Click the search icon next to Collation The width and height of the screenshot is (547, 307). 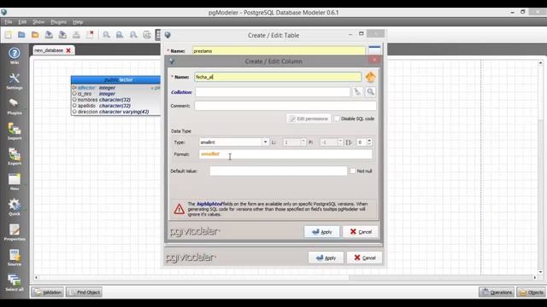[370, 92]
